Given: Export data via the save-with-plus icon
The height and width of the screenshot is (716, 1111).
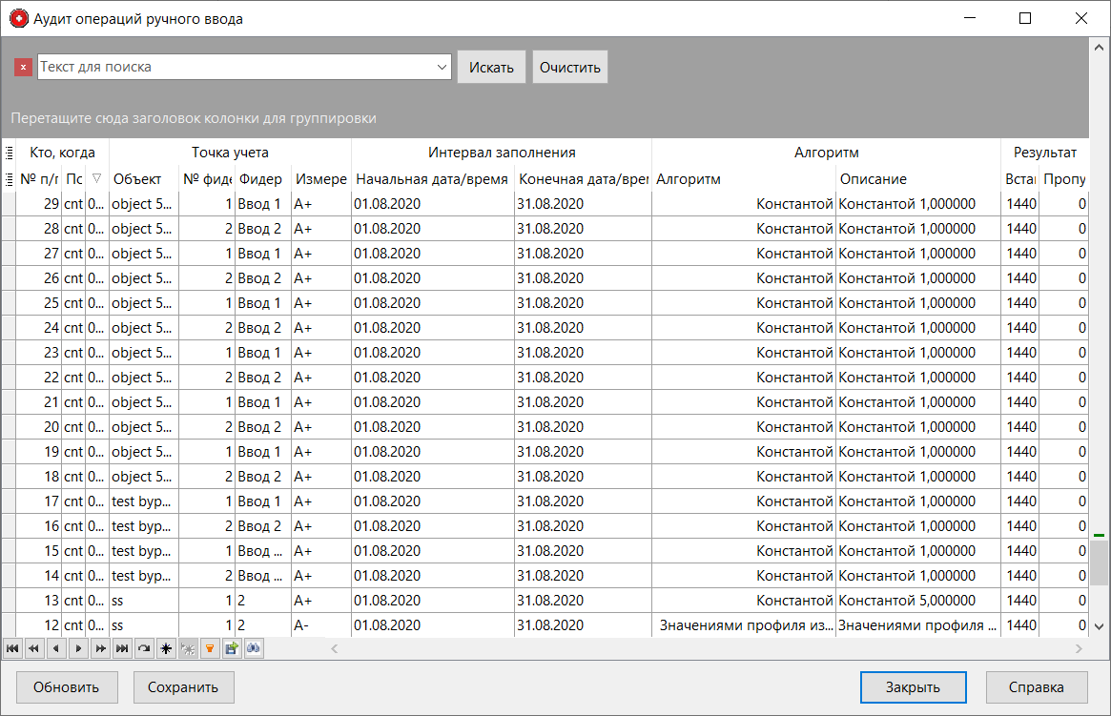Looking at the screenshot, I should click(x=232, y=648).
